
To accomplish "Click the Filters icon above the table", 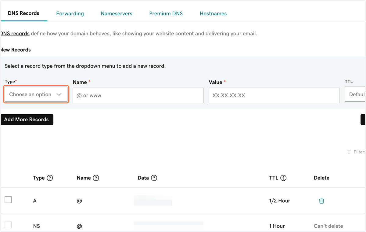I will [349, 152].
